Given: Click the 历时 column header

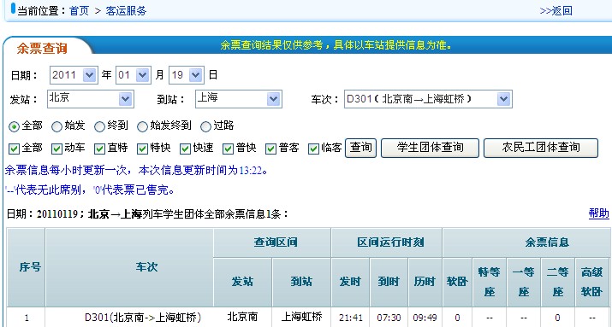Looking at the screenshot, I should (x=425, y=282).
